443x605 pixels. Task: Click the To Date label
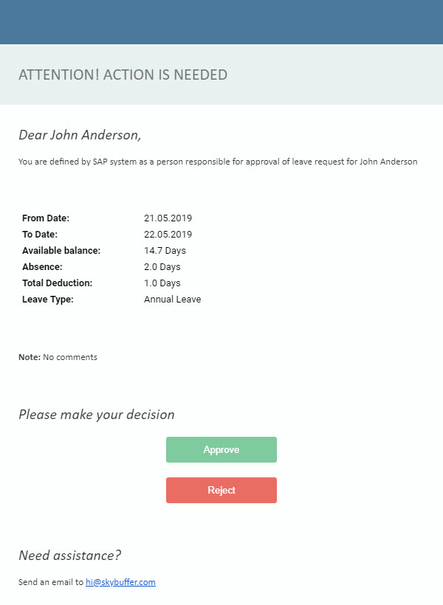tap(40, 234)
